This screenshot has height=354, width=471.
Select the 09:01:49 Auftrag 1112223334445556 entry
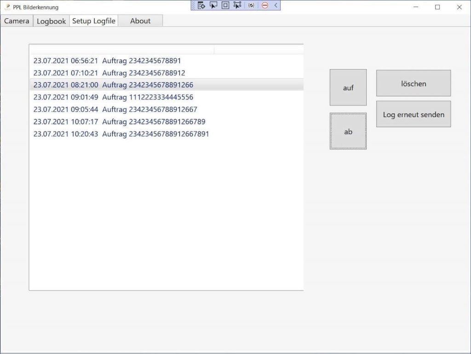coord(113,97)
